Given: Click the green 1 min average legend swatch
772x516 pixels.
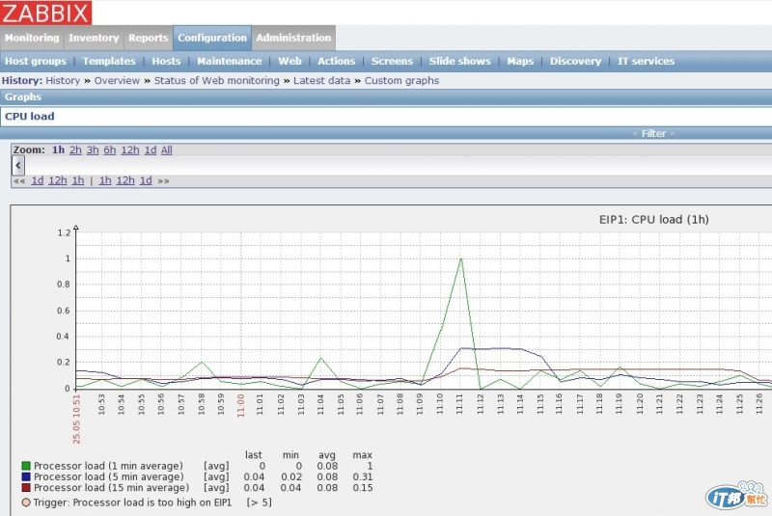Looking at the screenshot, I should pos(26,465).
